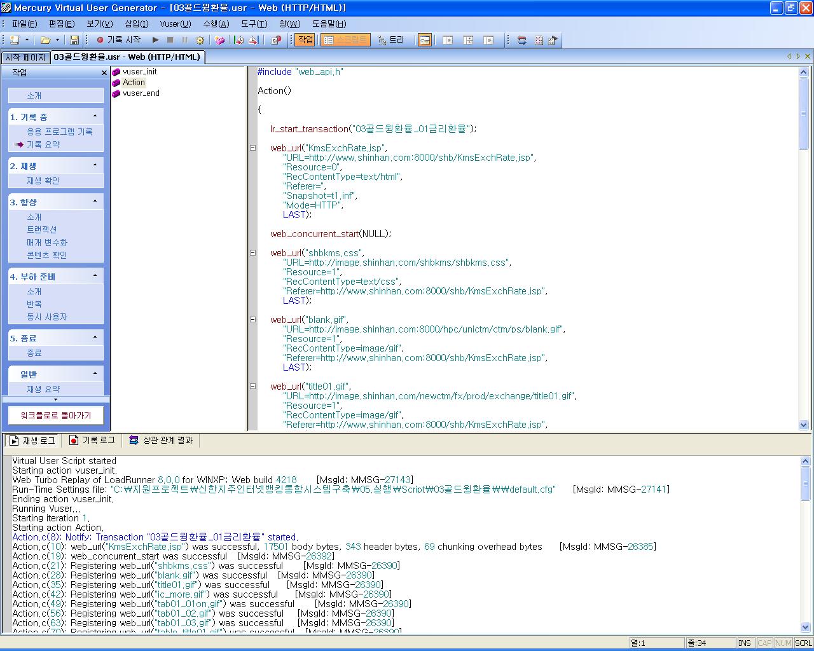The image size is (814, 651).
Task: Open the Vuser(U) menu
Action: pos(175,24)
